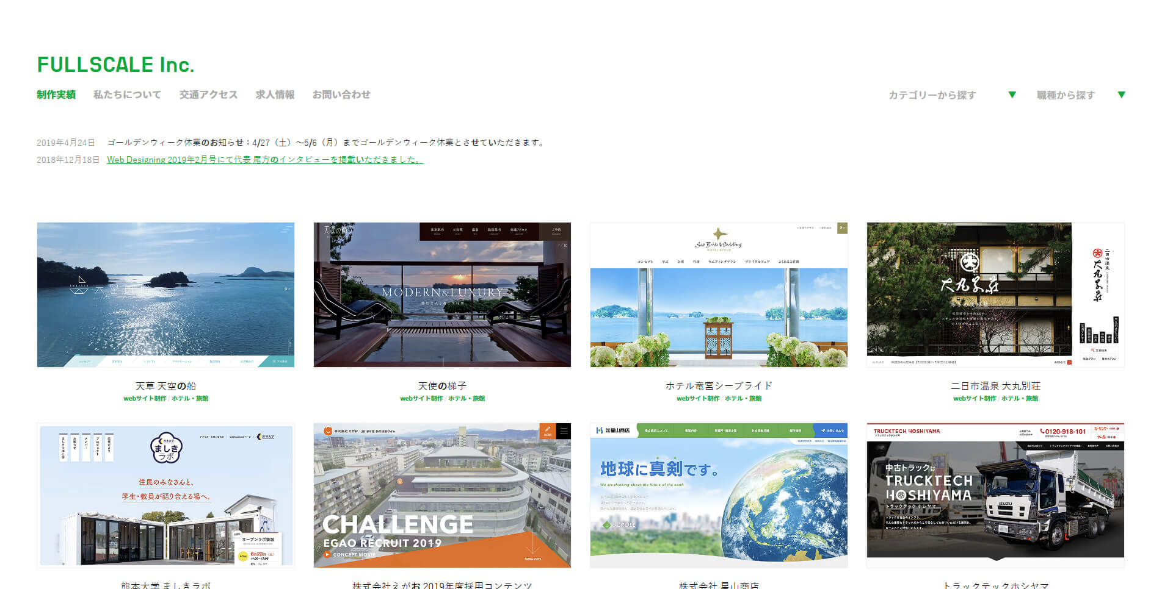Click the sailboat logo in 天空の船 thumbnail
The height and width of the screenshot is (589, 1162).
79,284
